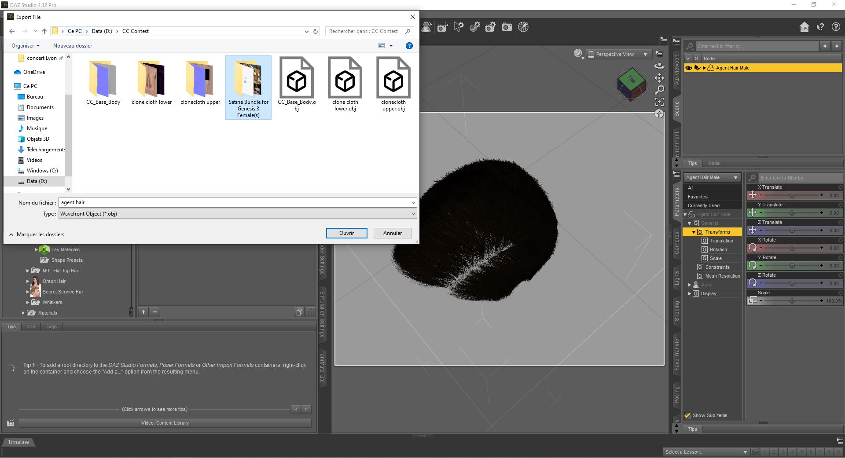Click the DAZ home icon

(x=804, y=27)
